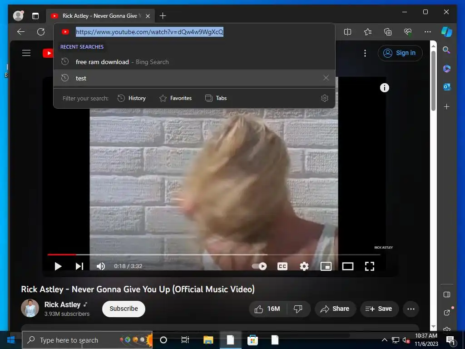Open the tab actions menu icon

pos(35,16)
